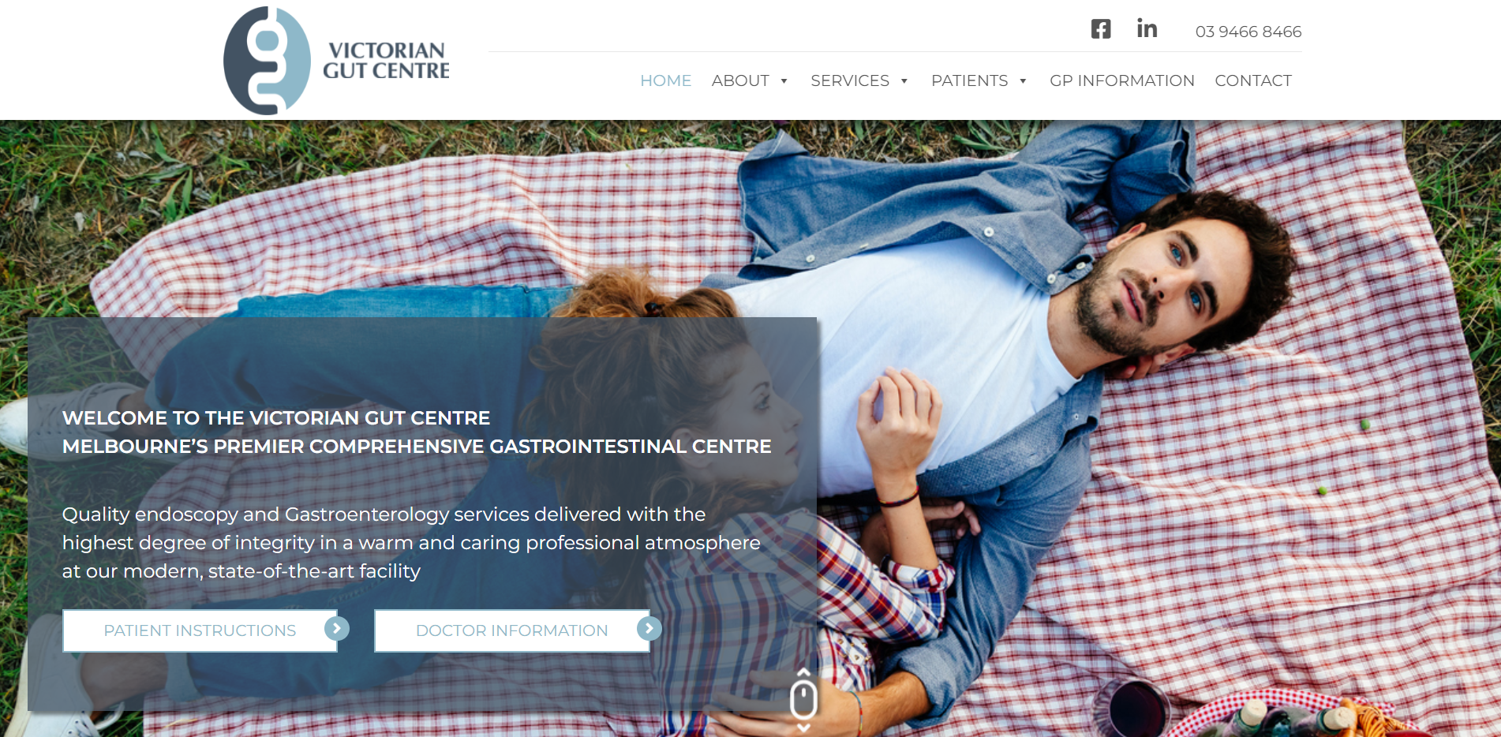The width and height of the screenshot is (1501, 737).
Task: Expand the Patients menu dropdown arrow
Action: coord(1023,81)
